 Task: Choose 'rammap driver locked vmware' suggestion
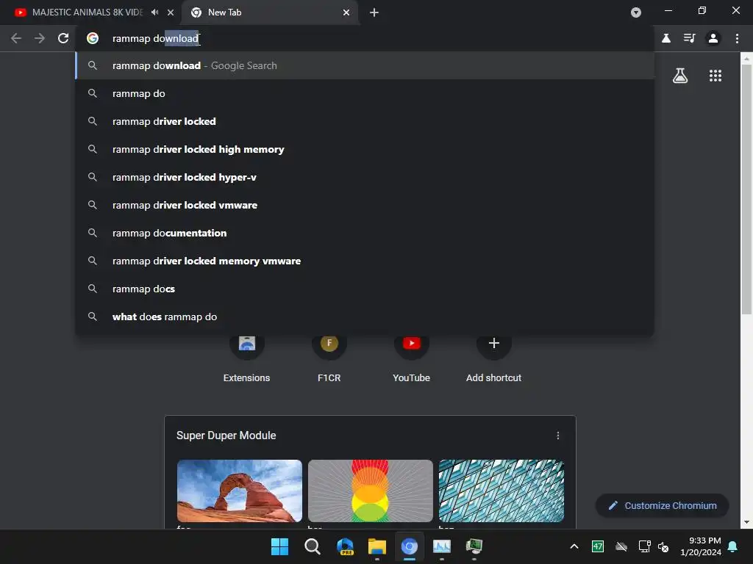coord(365,205)
